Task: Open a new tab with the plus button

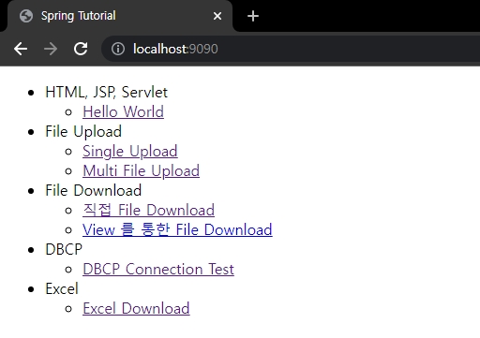Action: (253, 16)
